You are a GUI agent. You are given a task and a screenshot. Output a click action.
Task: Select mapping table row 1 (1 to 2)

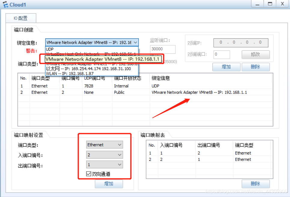(209, 153)
